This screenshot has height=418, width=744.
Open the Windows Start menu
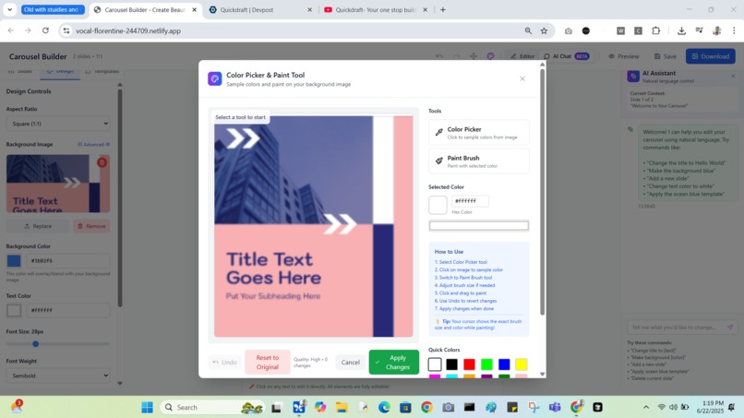(x=147, y=407)
